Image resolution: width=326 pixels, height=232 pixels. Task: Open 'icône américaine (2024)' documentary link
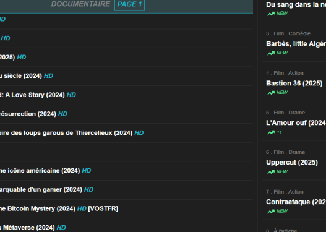(40, 171)
